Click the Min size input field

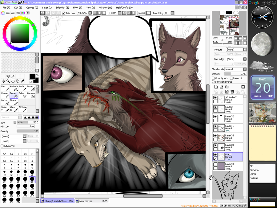click(26, 126)
